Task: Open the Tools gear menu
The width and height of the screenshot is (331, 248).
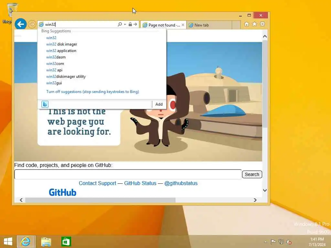Action: pos(262,24)
